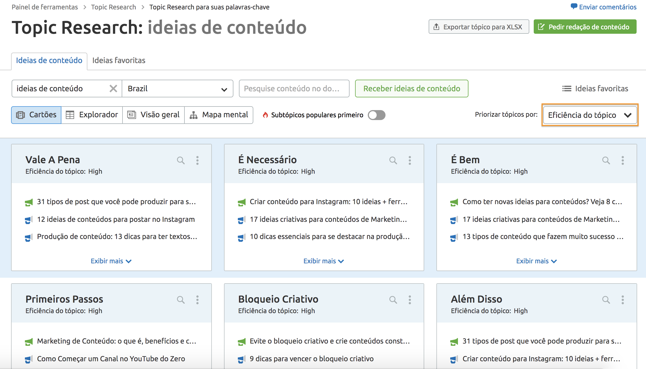
Task: Clear the keyword with the X icon
Action: (113, 89)
